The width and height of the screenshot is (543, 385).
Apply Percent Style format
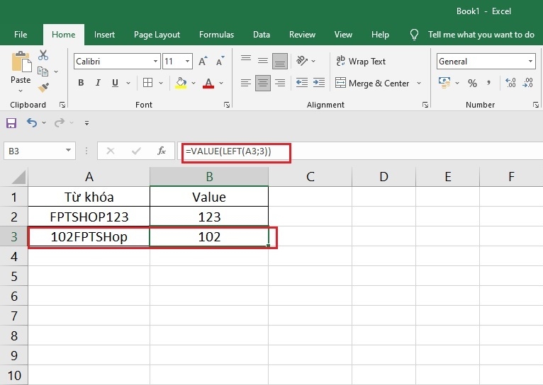472,83
